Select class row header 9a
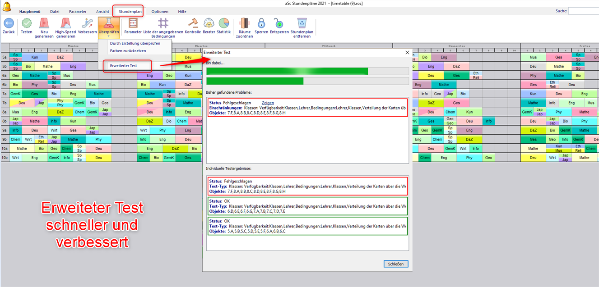The width and height of the screenshot is (599, 287). (x=5, y=130)
